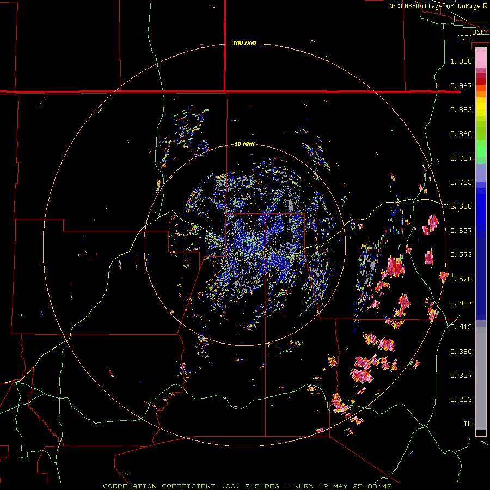Click the lavender segment of the color bar
This screenshot has height=490, width=490.
pyautogui.click(x=481, y=173)
